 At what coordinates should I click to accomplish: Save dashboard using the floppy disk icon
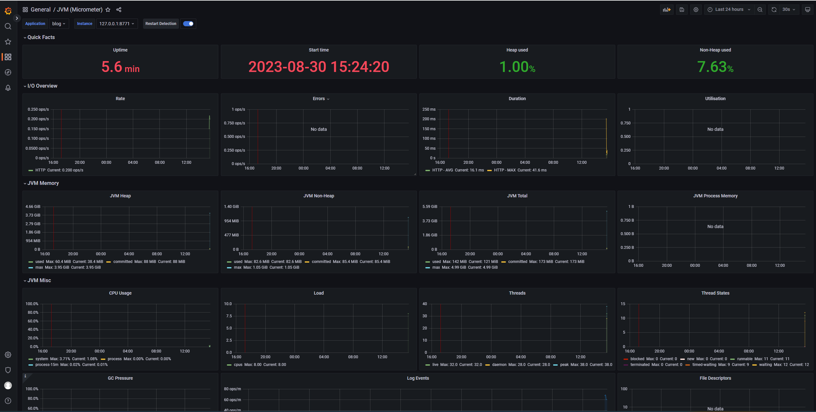pos(682,10)
